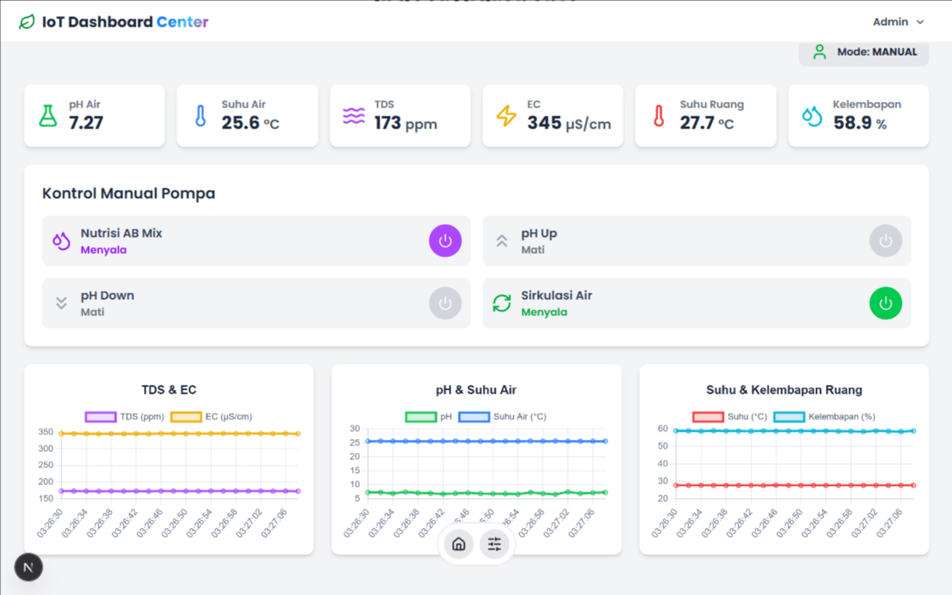952x595 pixels.
Task: Turn off the Sirkulasi Air pump
Action: pos(886,303)
